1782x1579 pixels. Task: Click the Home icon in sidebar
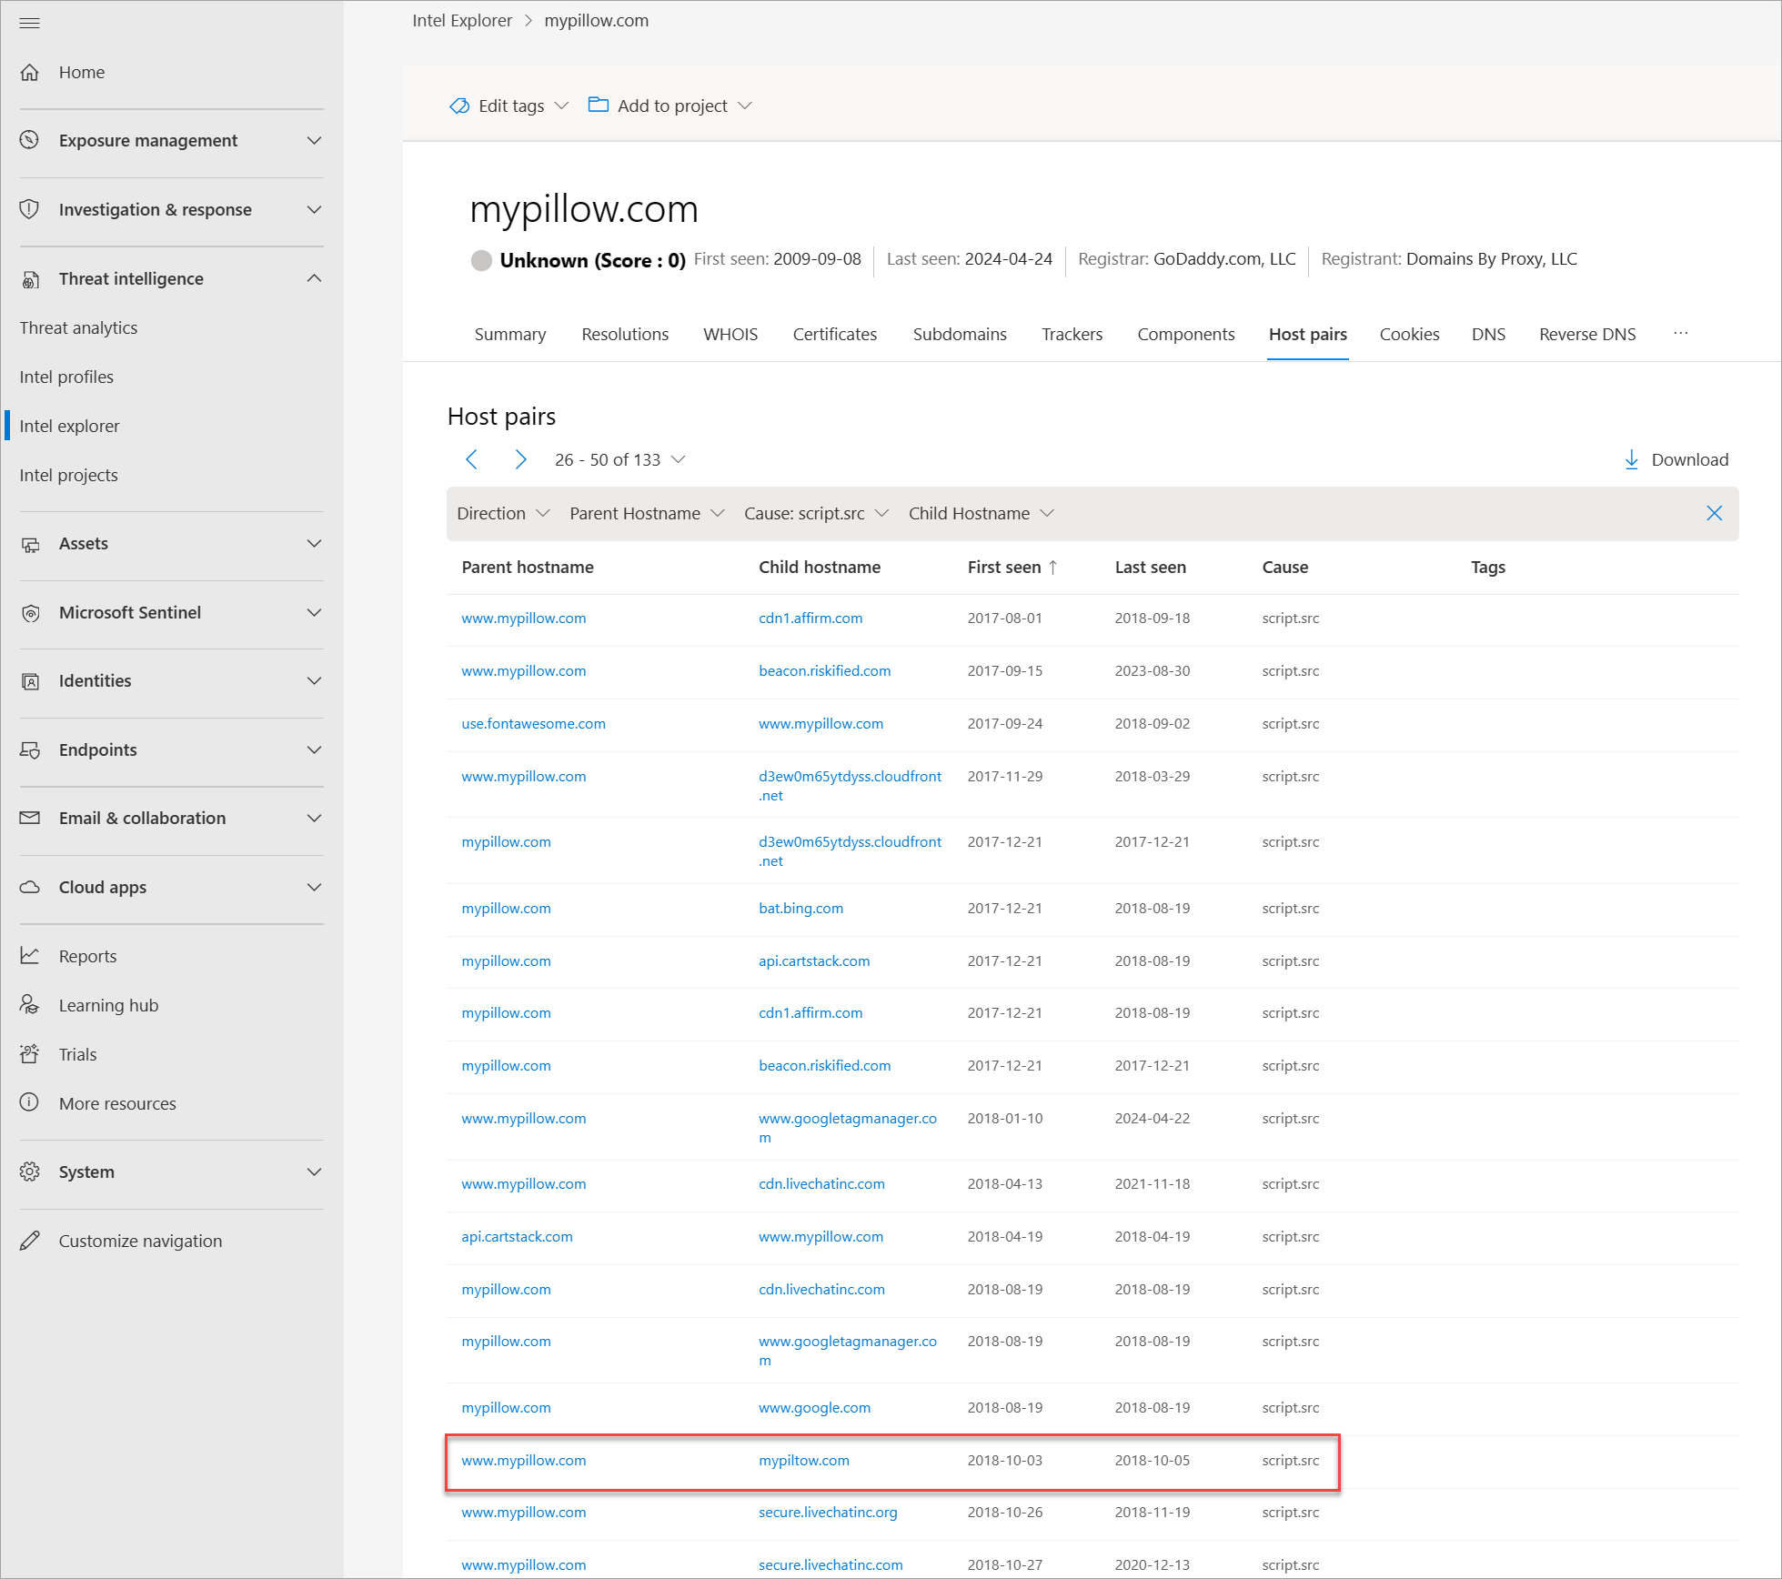(30, 72)
